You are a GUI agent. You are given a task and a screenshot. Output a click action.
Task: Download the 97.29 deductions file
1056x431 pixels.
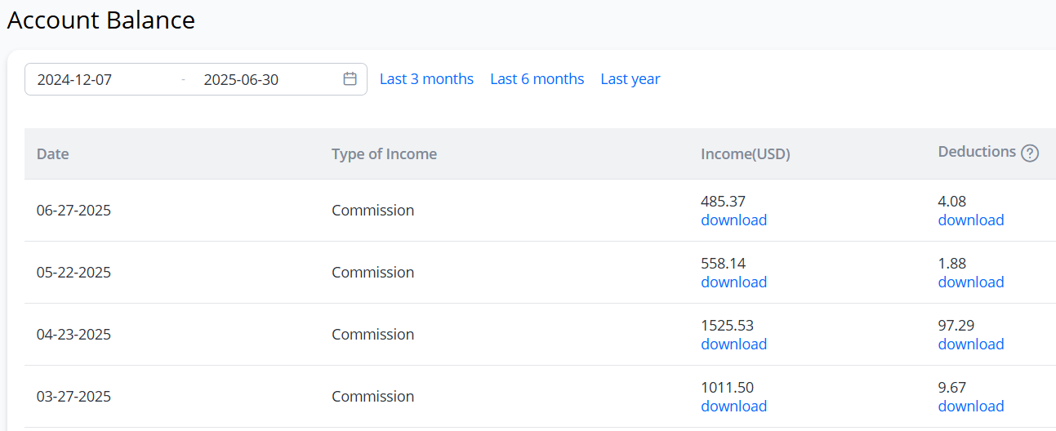click(x=971, y=344)
